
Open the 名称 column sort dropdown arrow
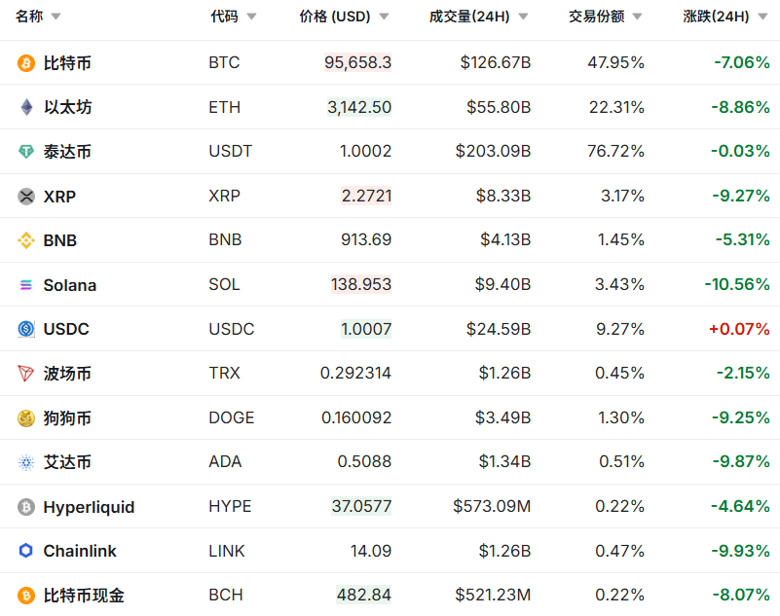[x=56, y=17]
